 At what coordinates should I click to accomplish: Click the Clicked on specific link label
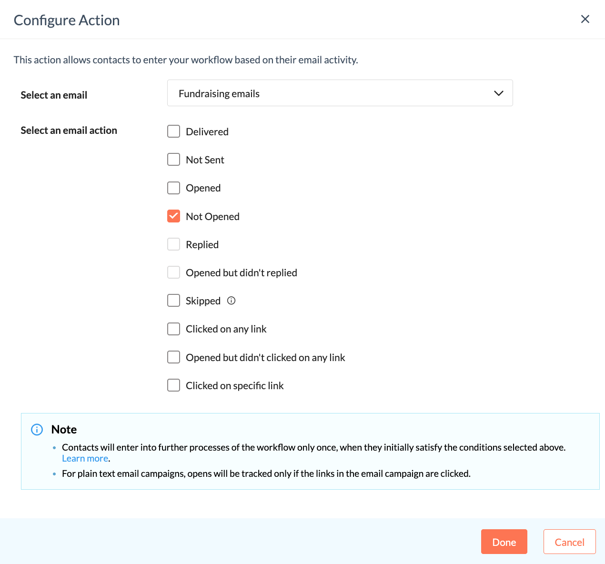[x=234, y=386]
